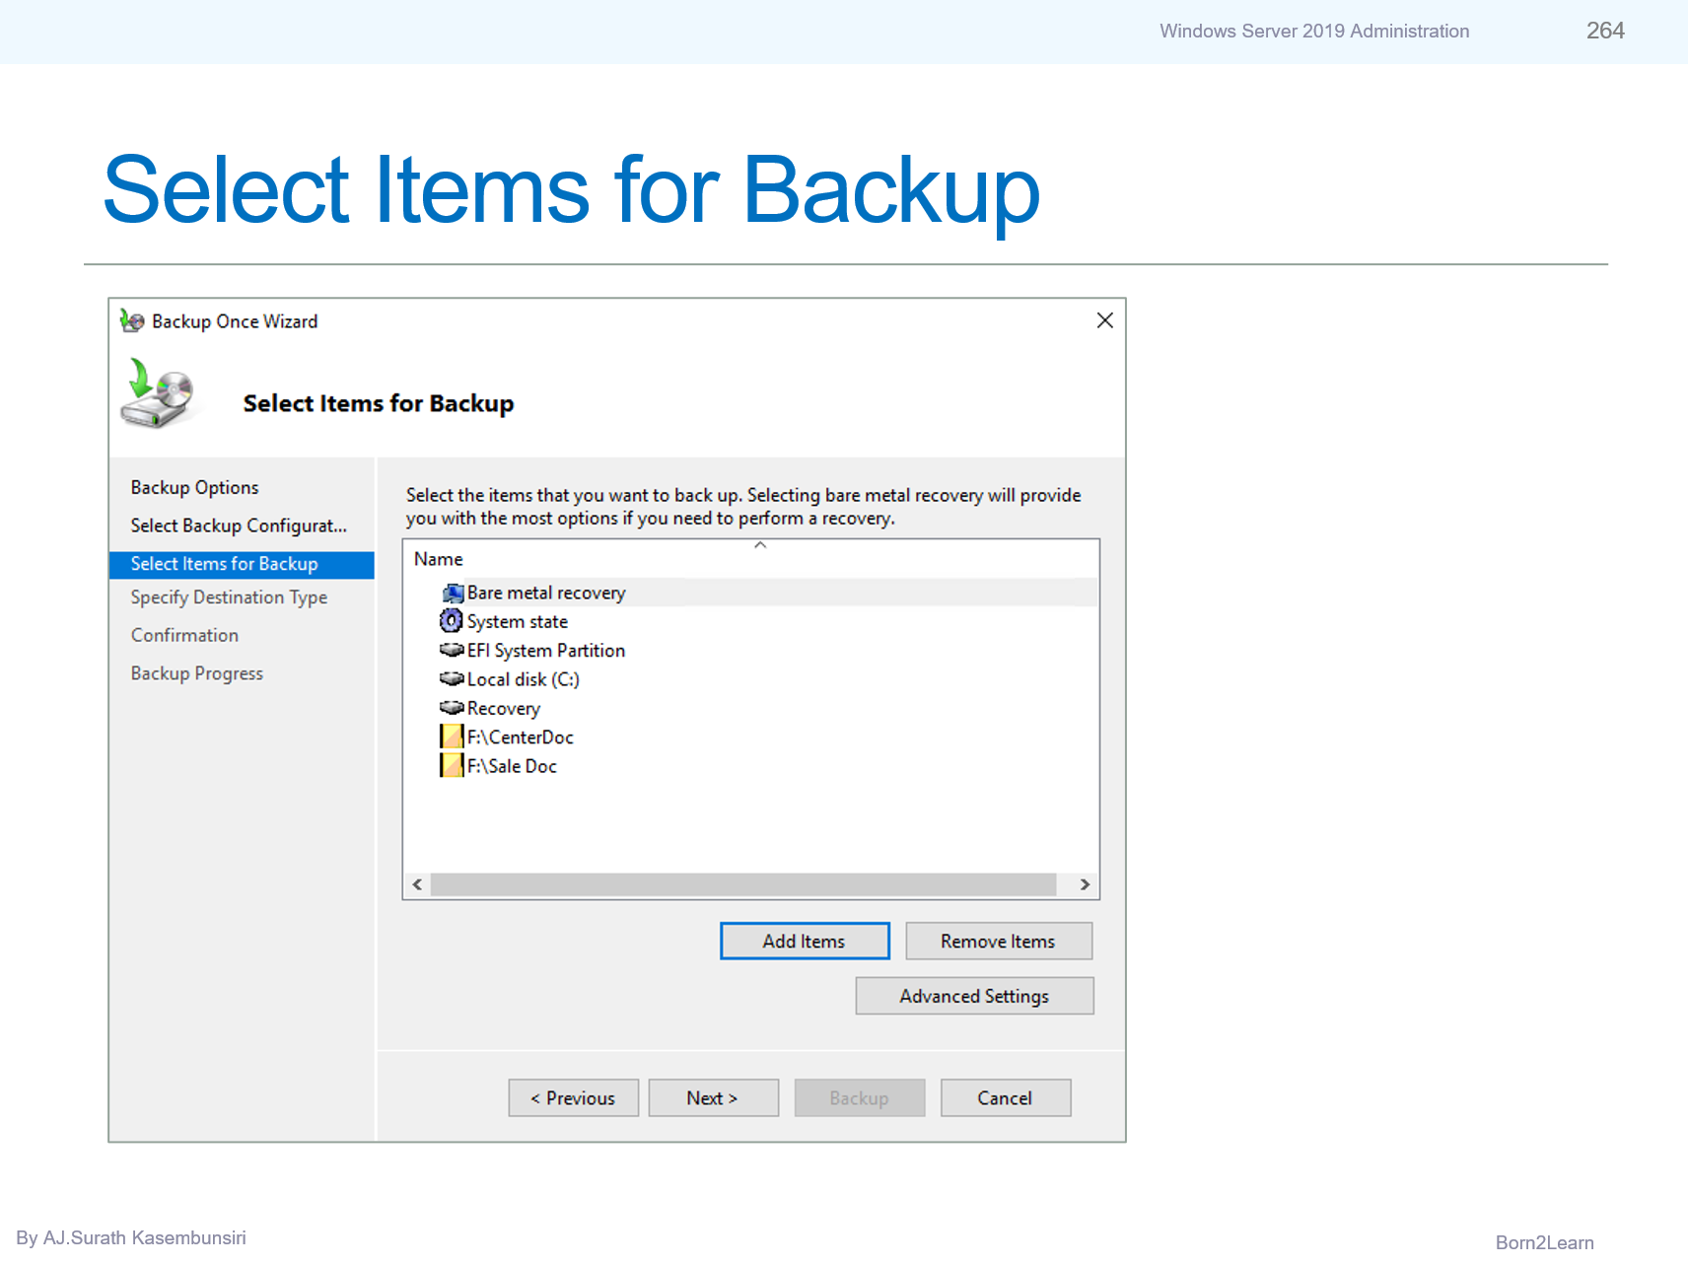Image resolution: width=1688 pixels, height=1265 pixels.
Task: Open the Specify Destination Type step
Action: coord(229,597)
